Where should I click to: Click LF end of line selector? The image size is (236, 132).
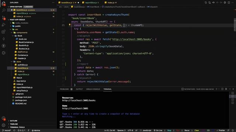point(136,131)
